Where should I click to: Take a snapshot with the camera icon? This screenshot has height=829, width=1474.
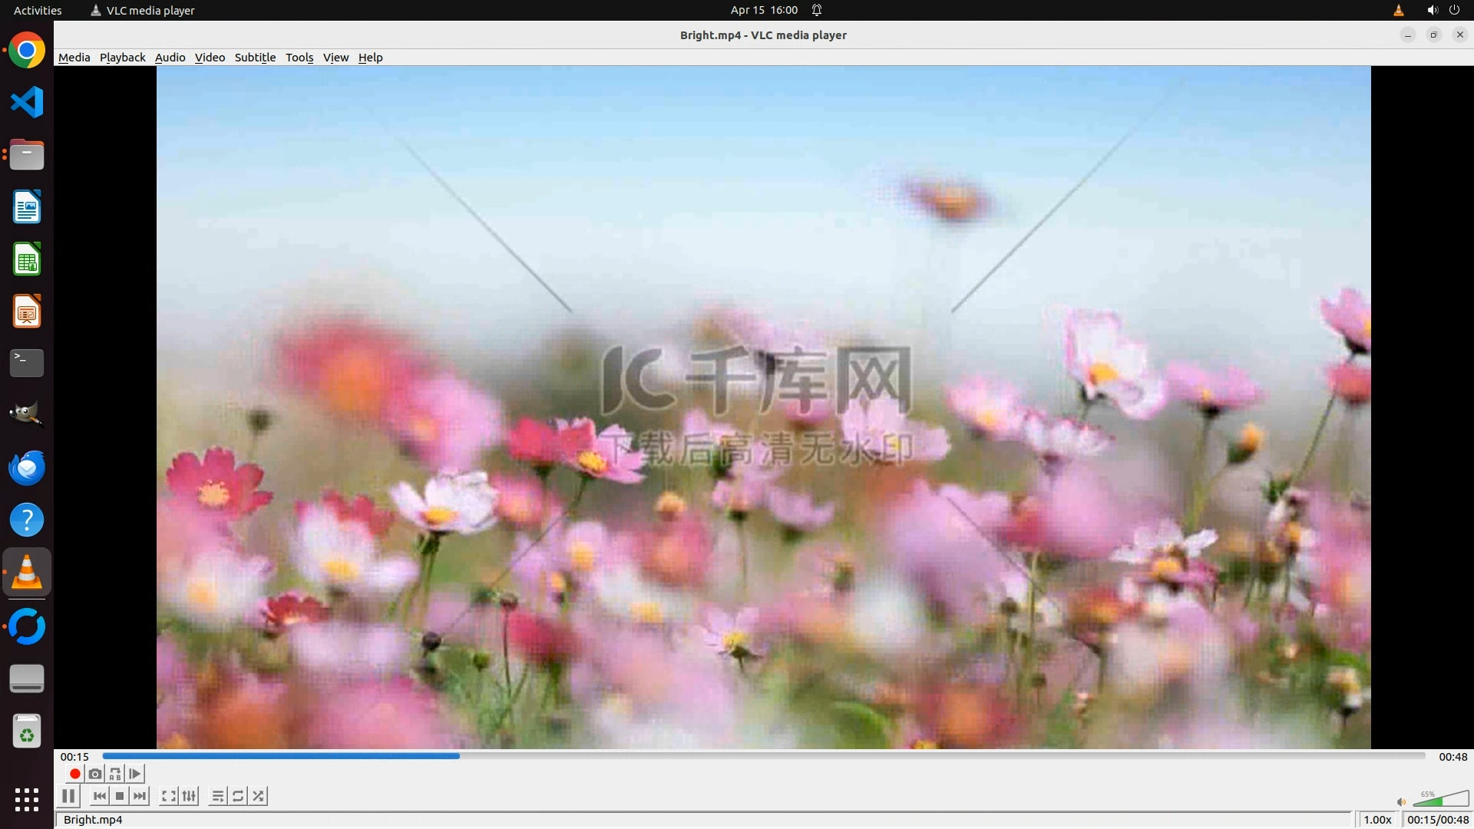coord(95,774)
